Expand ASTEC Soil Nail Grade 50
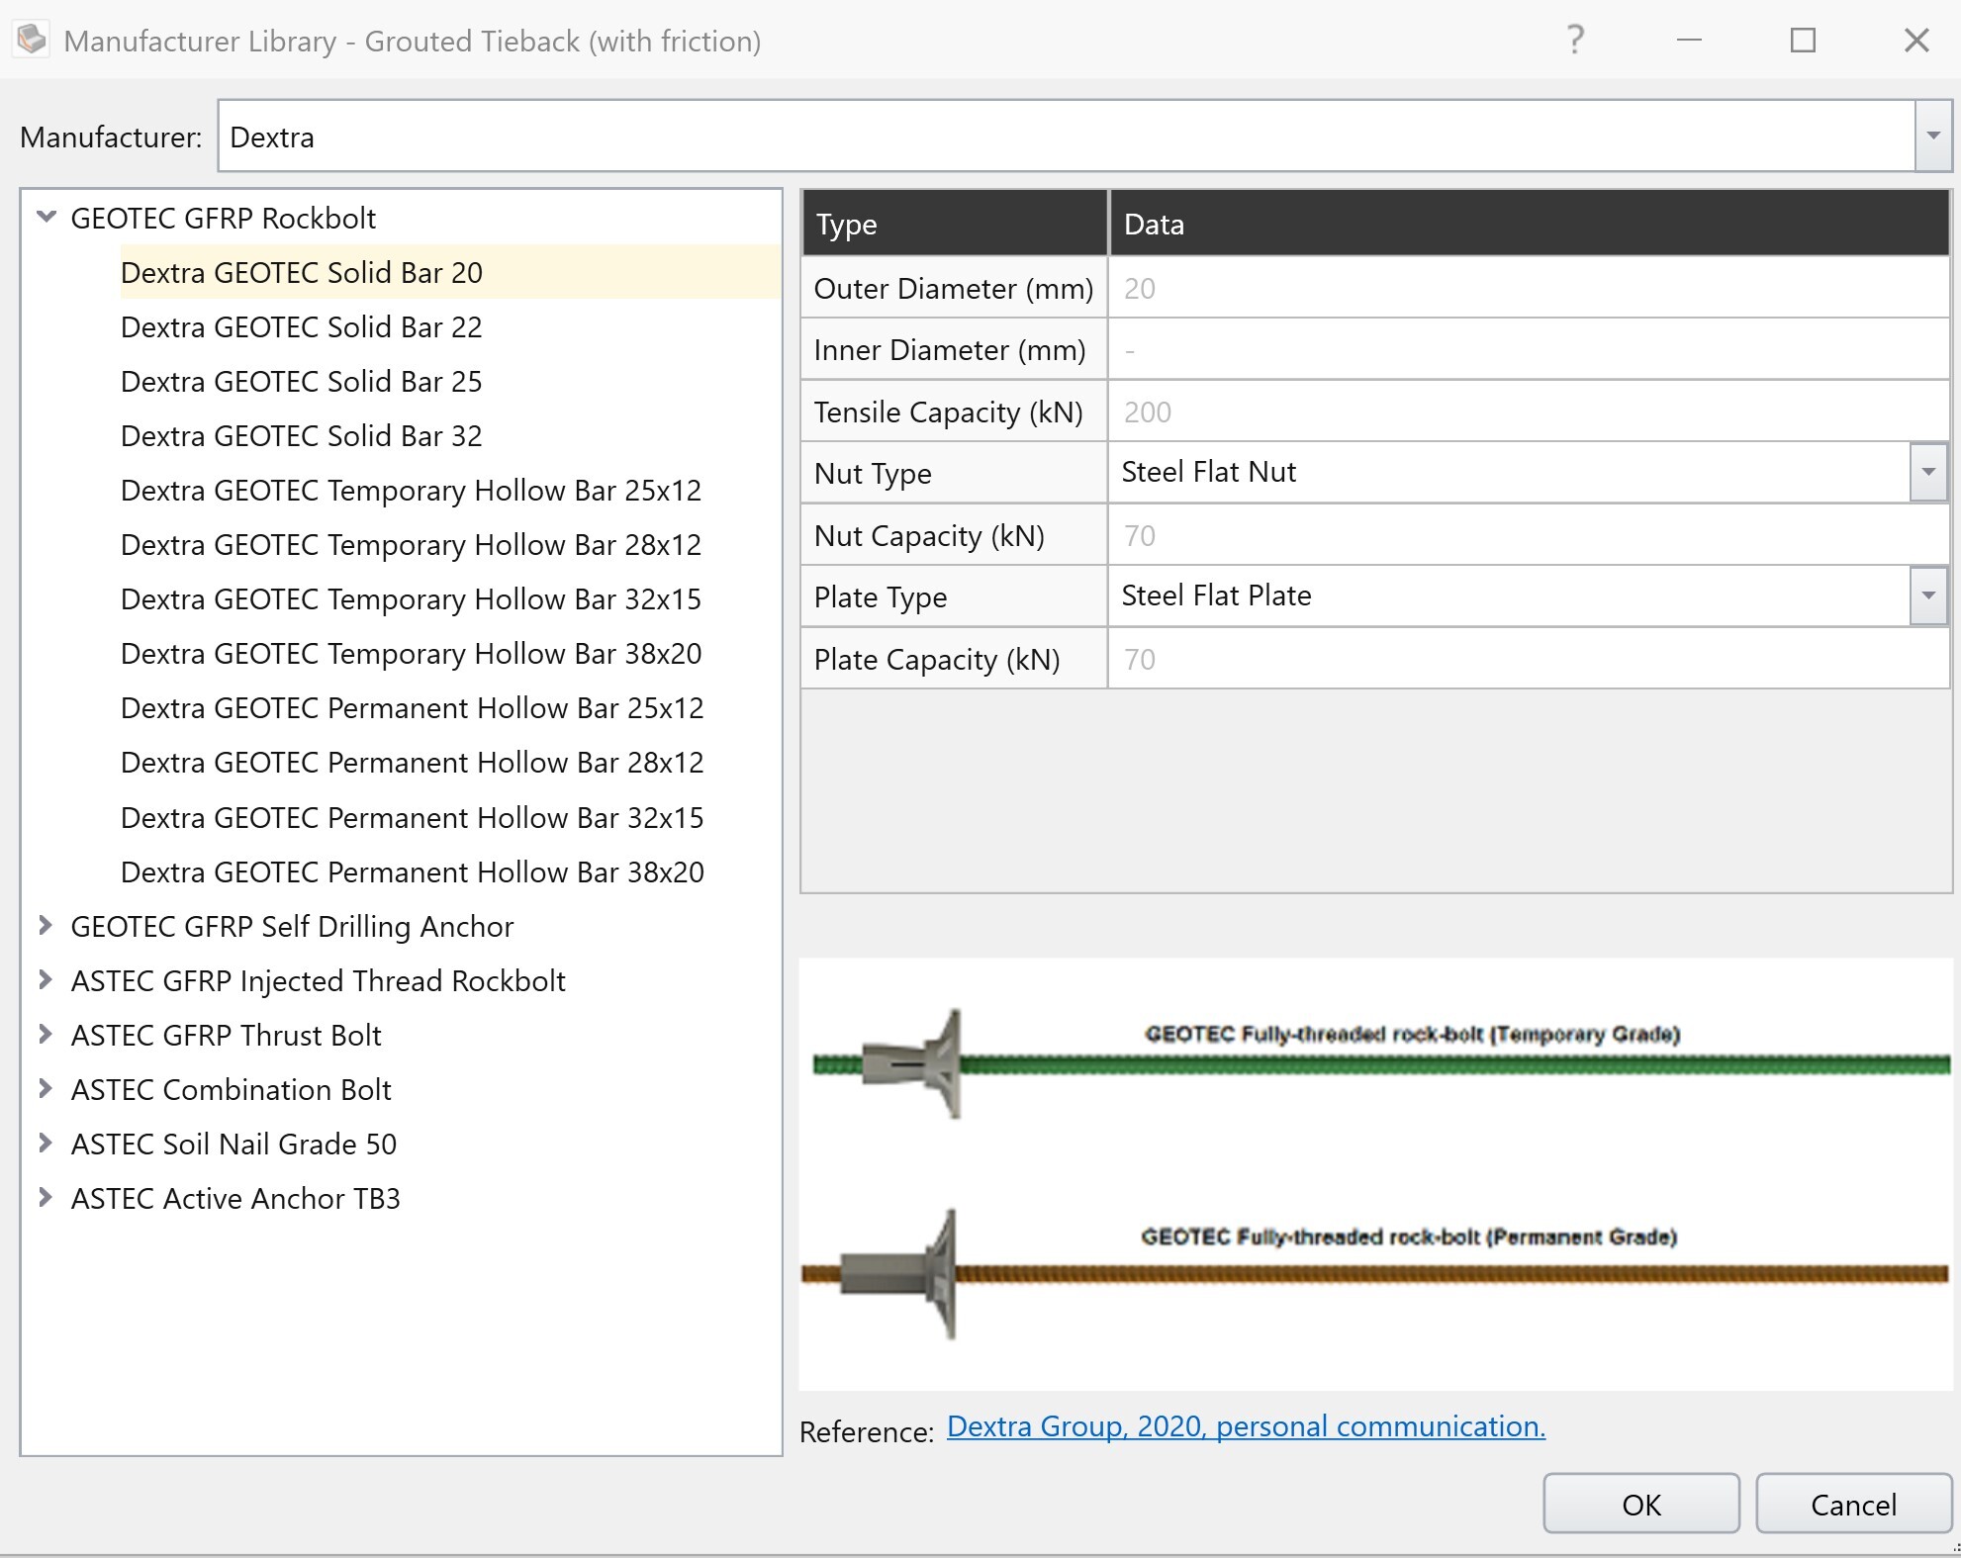 click(46, 1144)
